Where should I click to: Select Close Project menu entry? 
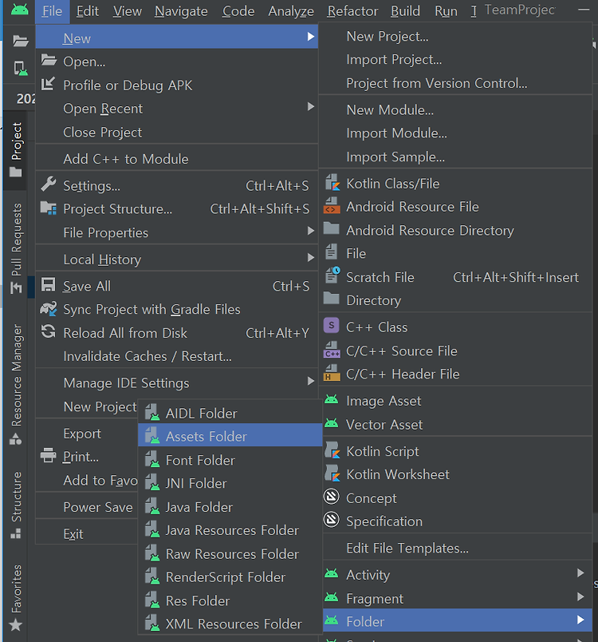pos(176,133)
